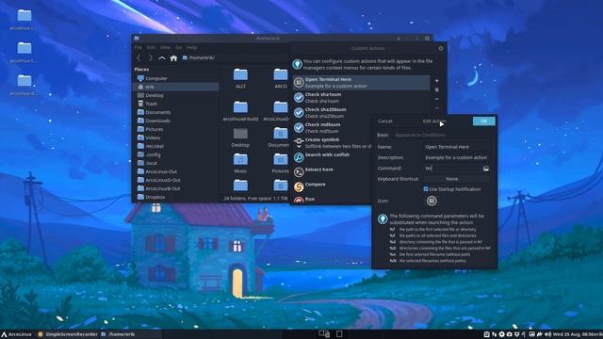Focus the Command input field
The height and width of the screenshot is (339, 603).
tap(452, 169)
